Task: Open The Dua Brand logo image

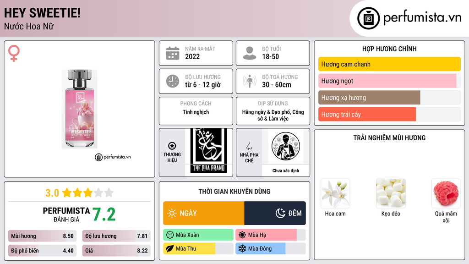Action: click(x=209, y=151)
